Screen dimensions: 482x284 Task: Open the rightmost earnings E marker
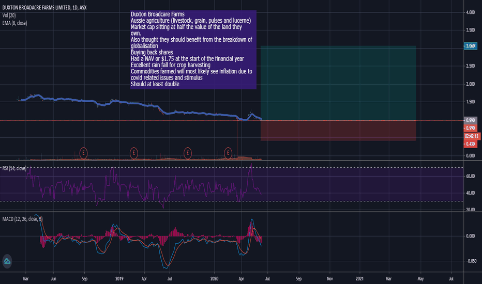[228, 153]
